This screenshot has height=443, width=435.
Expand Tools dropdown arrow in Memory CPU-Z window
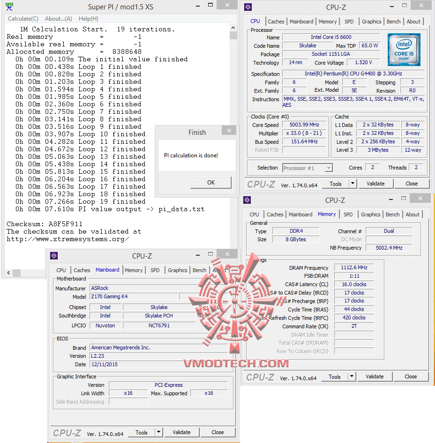tap(352, 377)
